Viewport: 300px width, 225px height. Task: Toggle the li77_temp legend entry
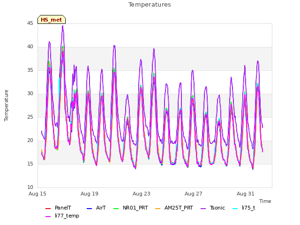(x=62, y=216)
